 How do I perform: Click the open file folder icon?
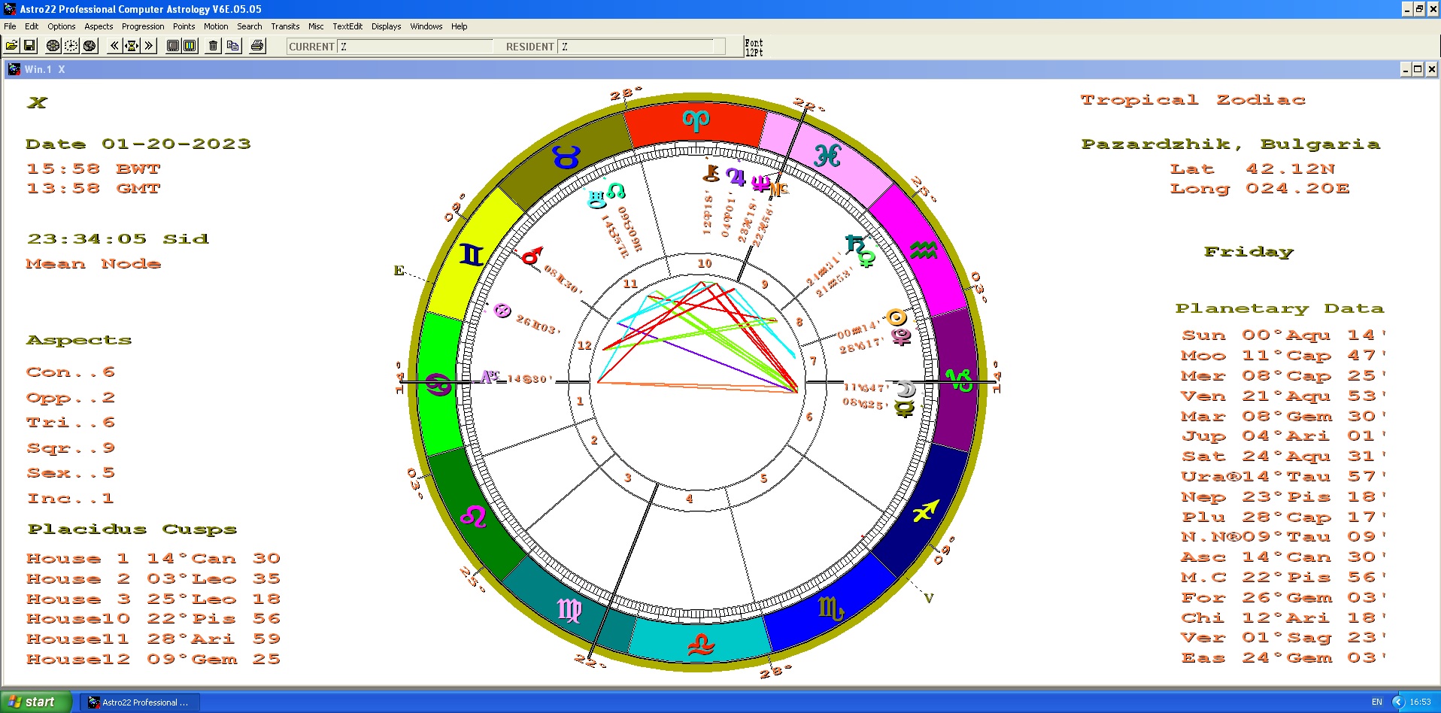click(x=12, y=46)
